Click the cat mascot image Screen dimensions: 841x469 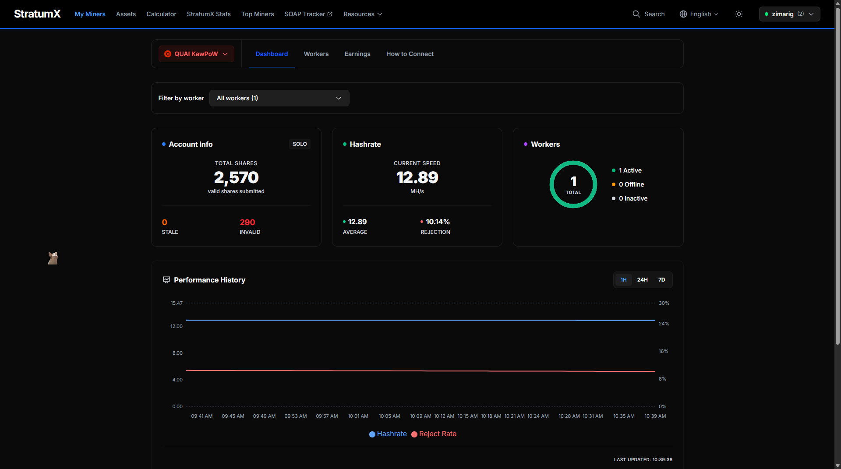click(x=53, y=258)
